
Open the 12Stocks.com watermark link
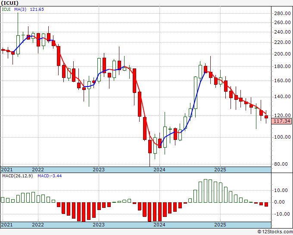click(275, 232)
